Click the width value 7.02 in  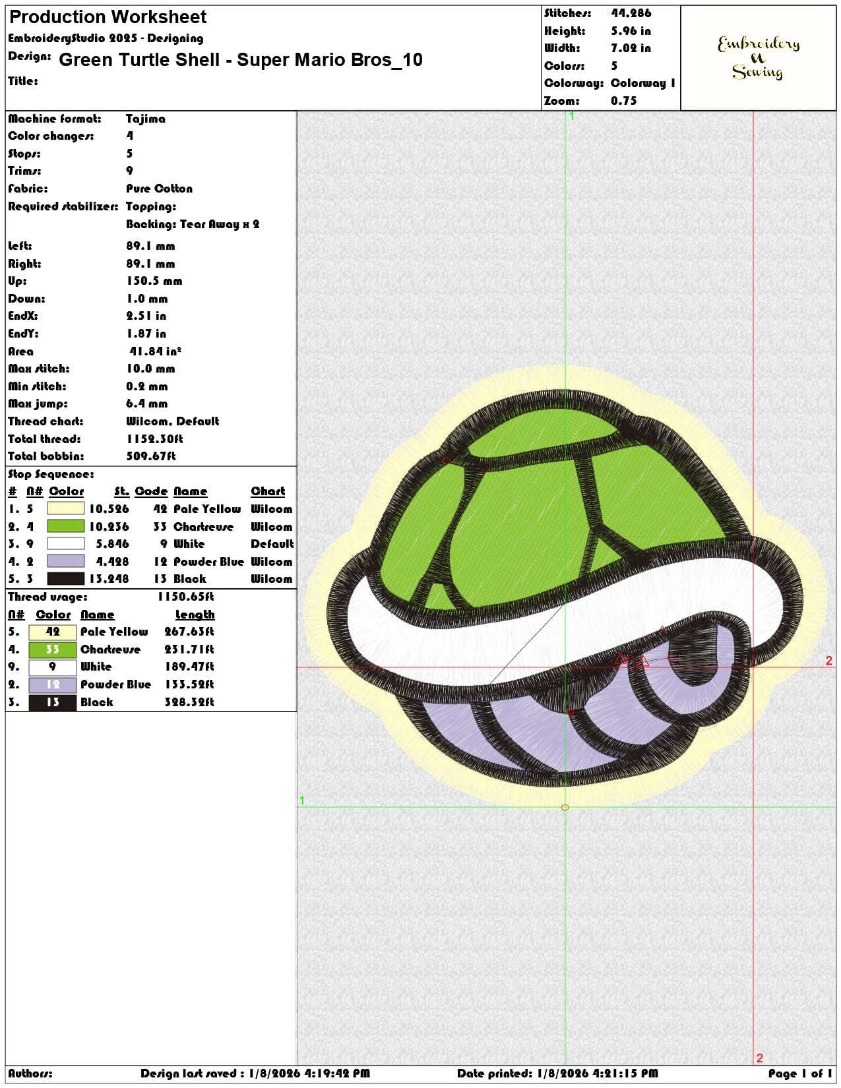point(631,48)
